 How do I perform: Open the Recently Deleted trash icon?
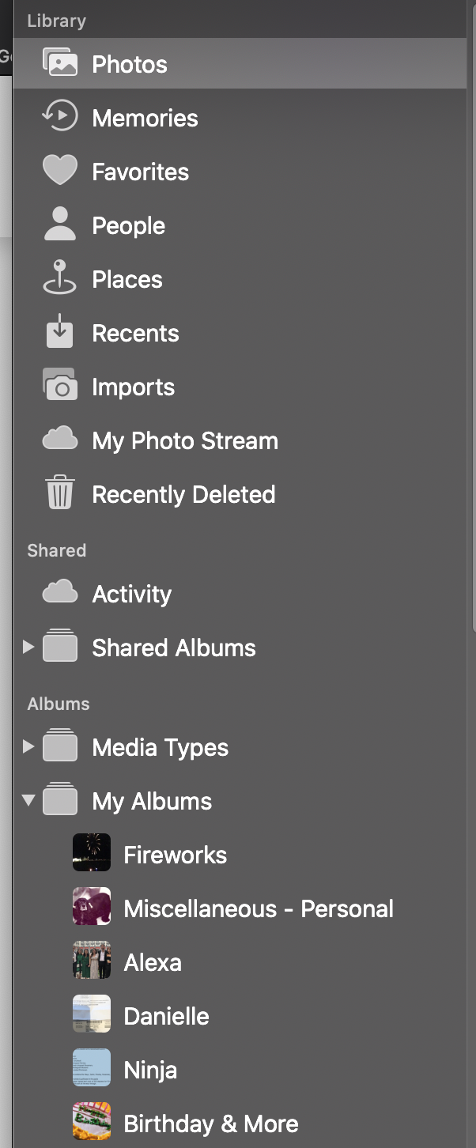point(60,494)
